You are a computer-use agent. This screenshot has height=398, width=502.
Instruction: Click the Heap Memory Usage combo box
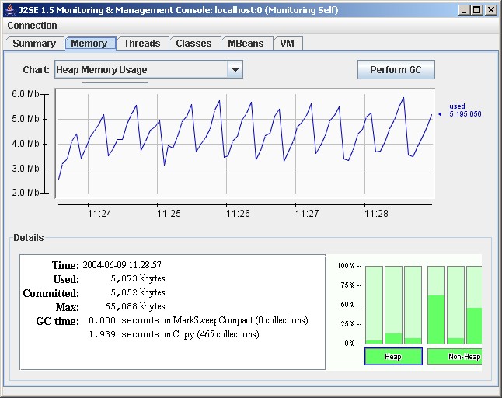pos(140,70)
